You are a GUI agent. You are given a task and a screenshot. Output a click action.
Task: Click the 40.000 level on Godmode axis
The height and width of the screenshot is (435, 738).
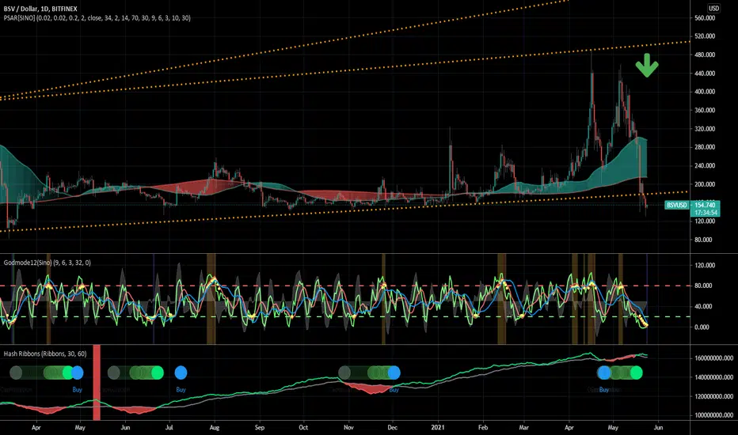click(x=702, y=306)
